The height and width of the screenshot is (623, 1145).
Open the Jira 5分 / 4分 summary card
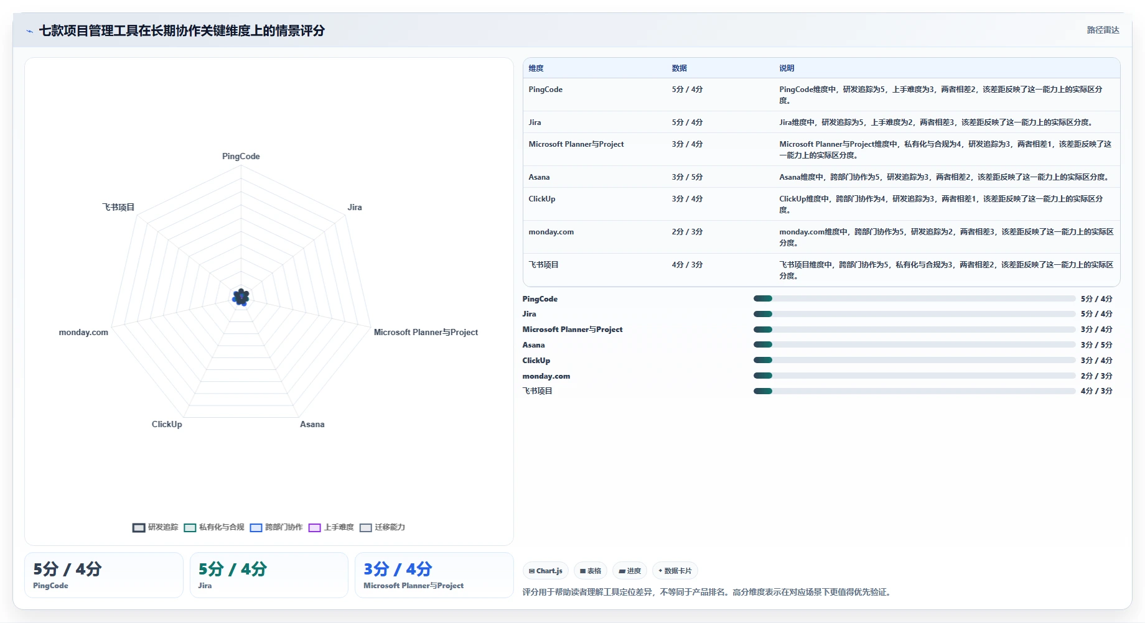coord(269,575)
